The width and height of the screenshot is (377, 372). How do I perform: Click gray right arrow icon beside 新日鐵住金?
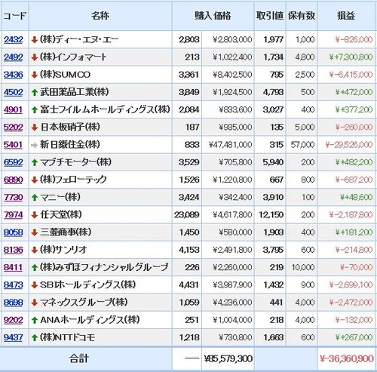point(35,145)
